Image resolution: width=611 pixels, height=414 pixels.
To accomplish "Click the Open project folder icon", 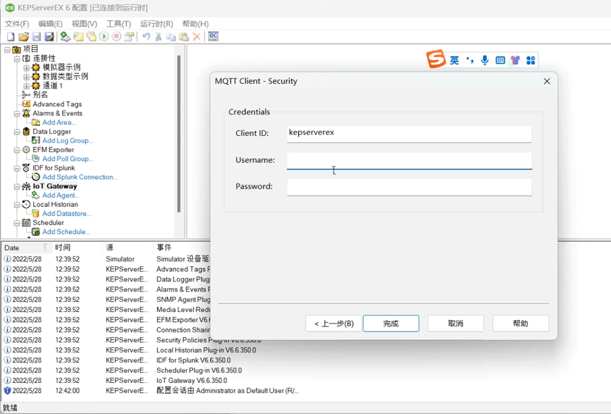I will (24, 37).
